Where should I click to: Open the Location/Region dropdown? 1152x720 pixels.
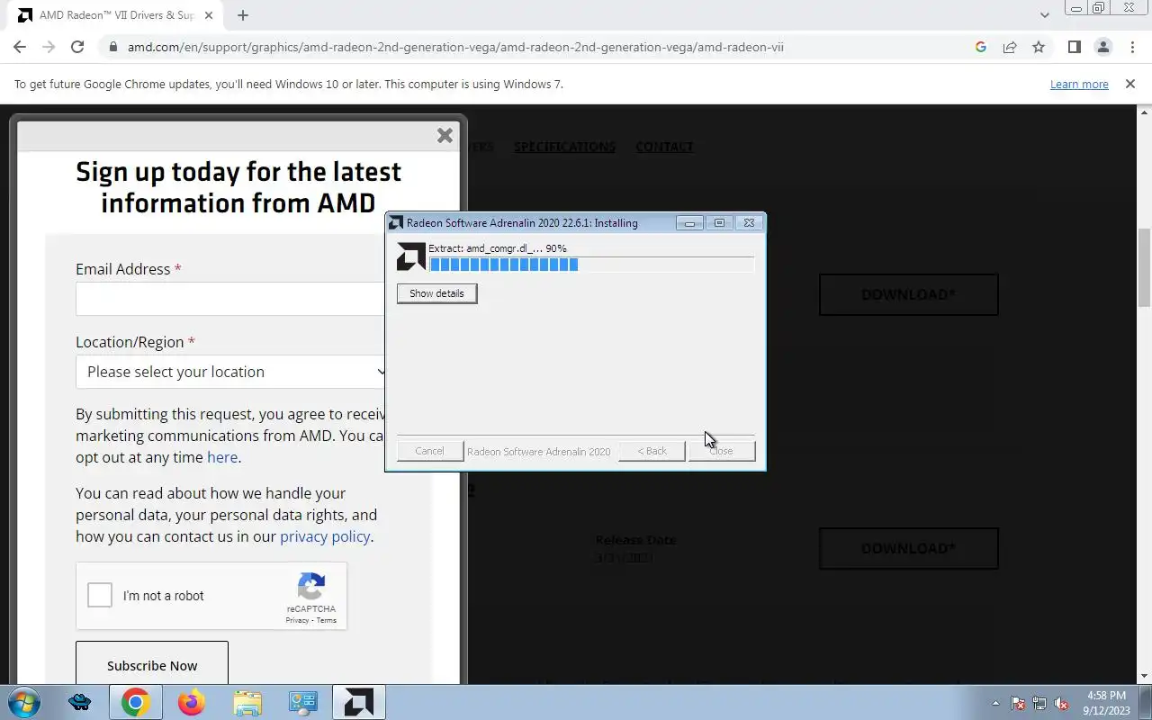pyautogui.click(x=231, y=372)
